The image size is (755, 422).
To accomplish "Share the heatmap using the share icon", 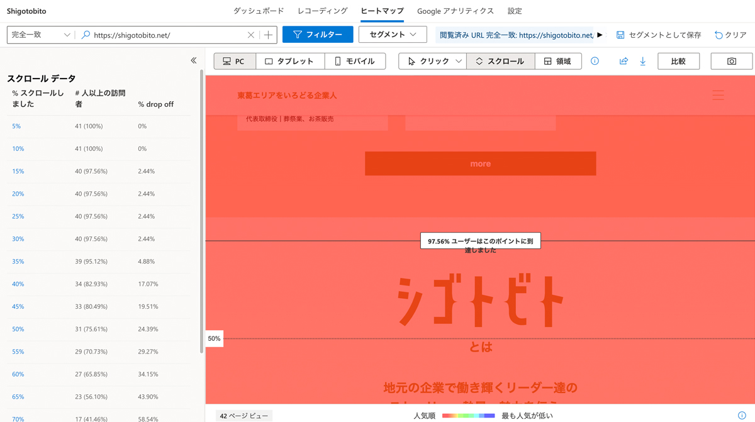I will coord(624,61).
